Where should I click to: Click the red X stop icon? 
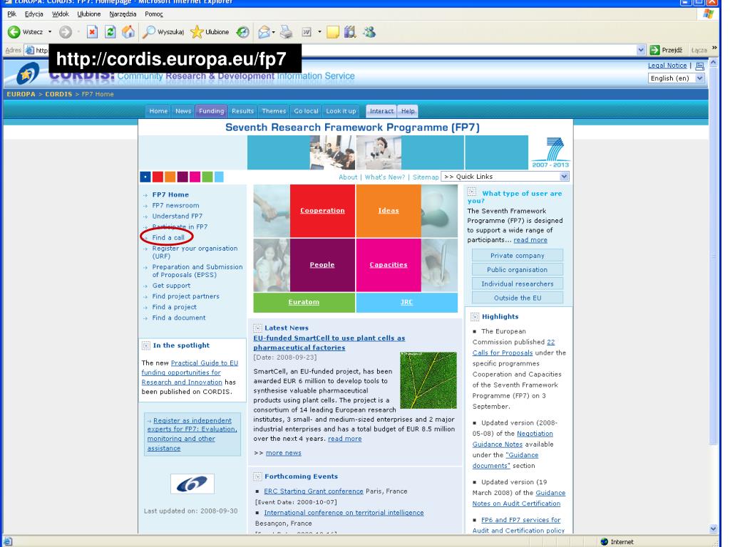pyautogui.click(x=92, y=31)
